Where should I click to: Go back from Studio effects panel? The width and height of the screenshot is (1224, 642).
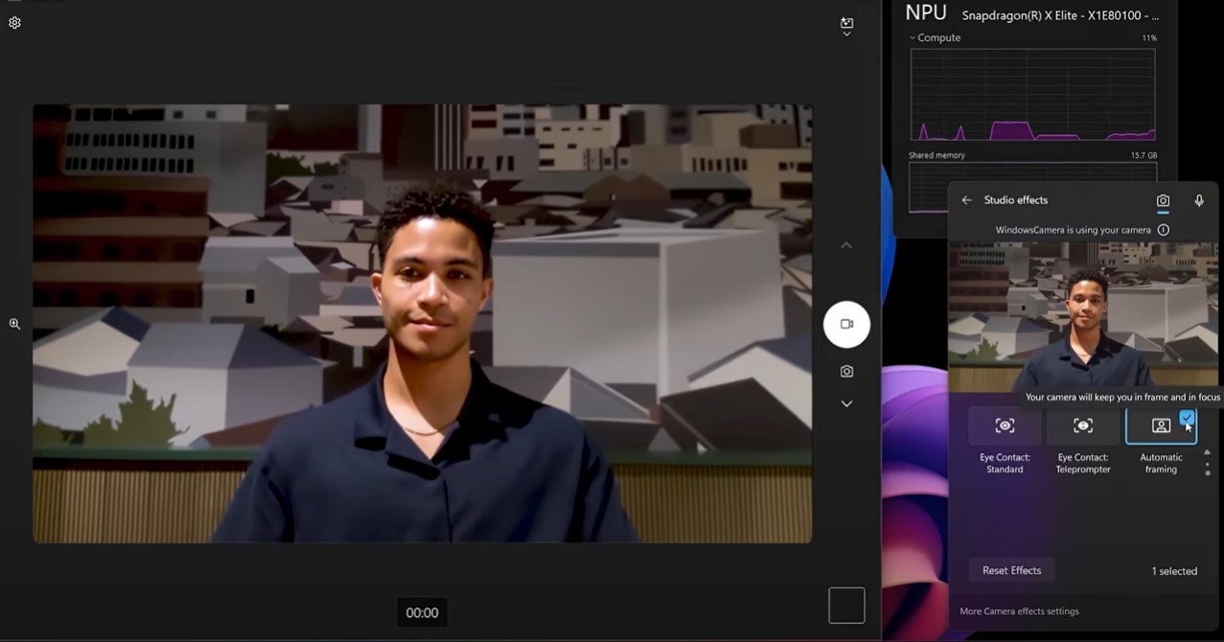click(966, 200)
